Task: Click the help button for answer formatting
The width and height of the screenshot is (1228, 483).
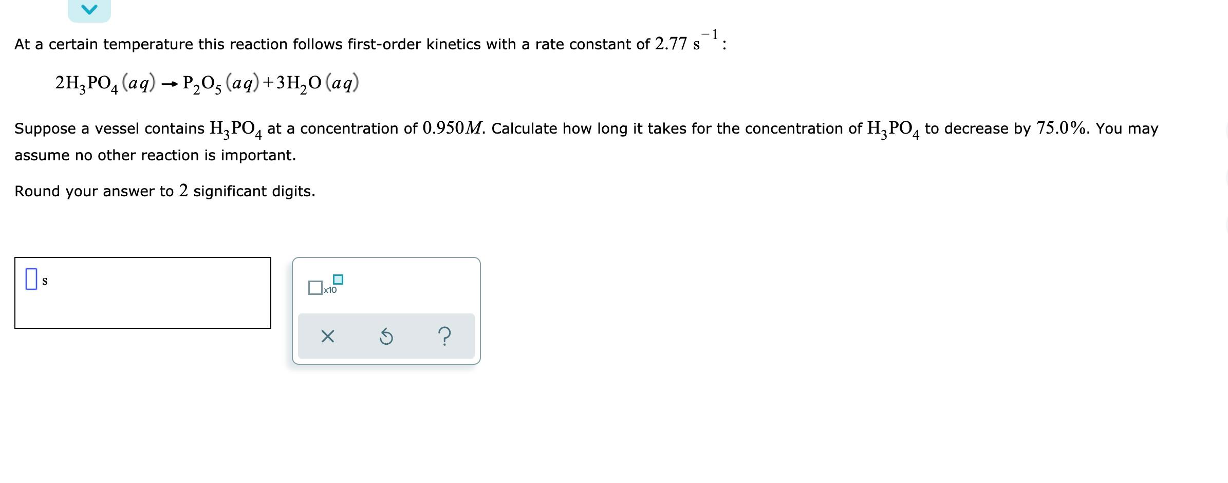Action: pyautogui.click(x=443, y=336)
